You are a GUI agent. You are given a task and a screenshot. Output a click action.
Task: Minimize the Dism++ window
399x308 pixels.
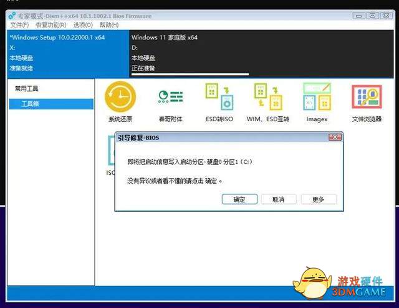pyautogui.click(x=359, y=16)
